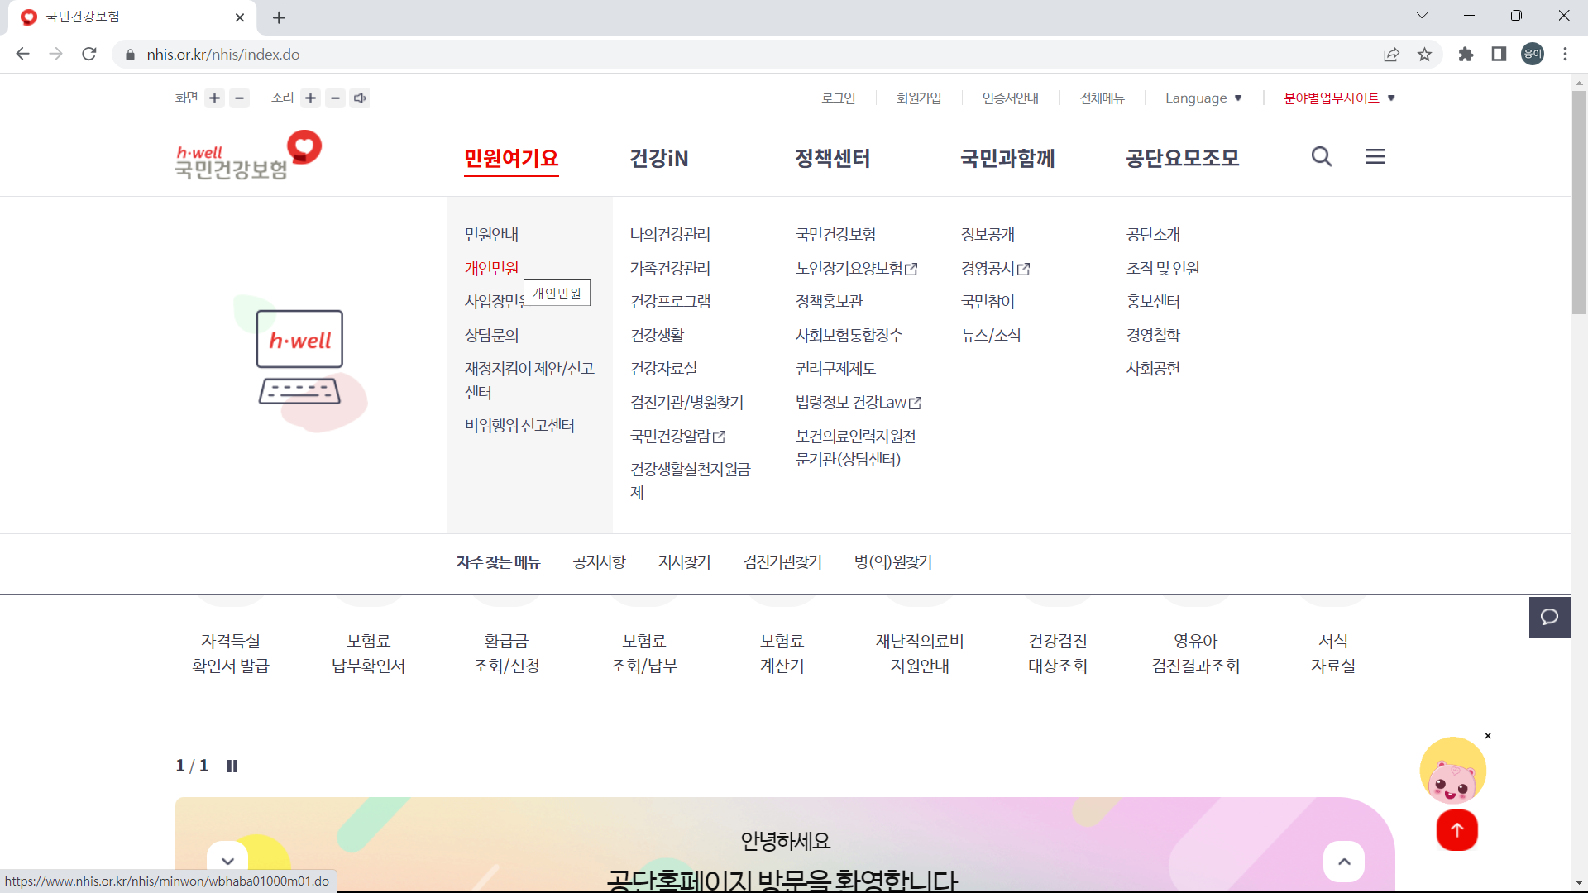Close the mascot character popup
Screen dimensions: 1588x893
point(1490,735)
